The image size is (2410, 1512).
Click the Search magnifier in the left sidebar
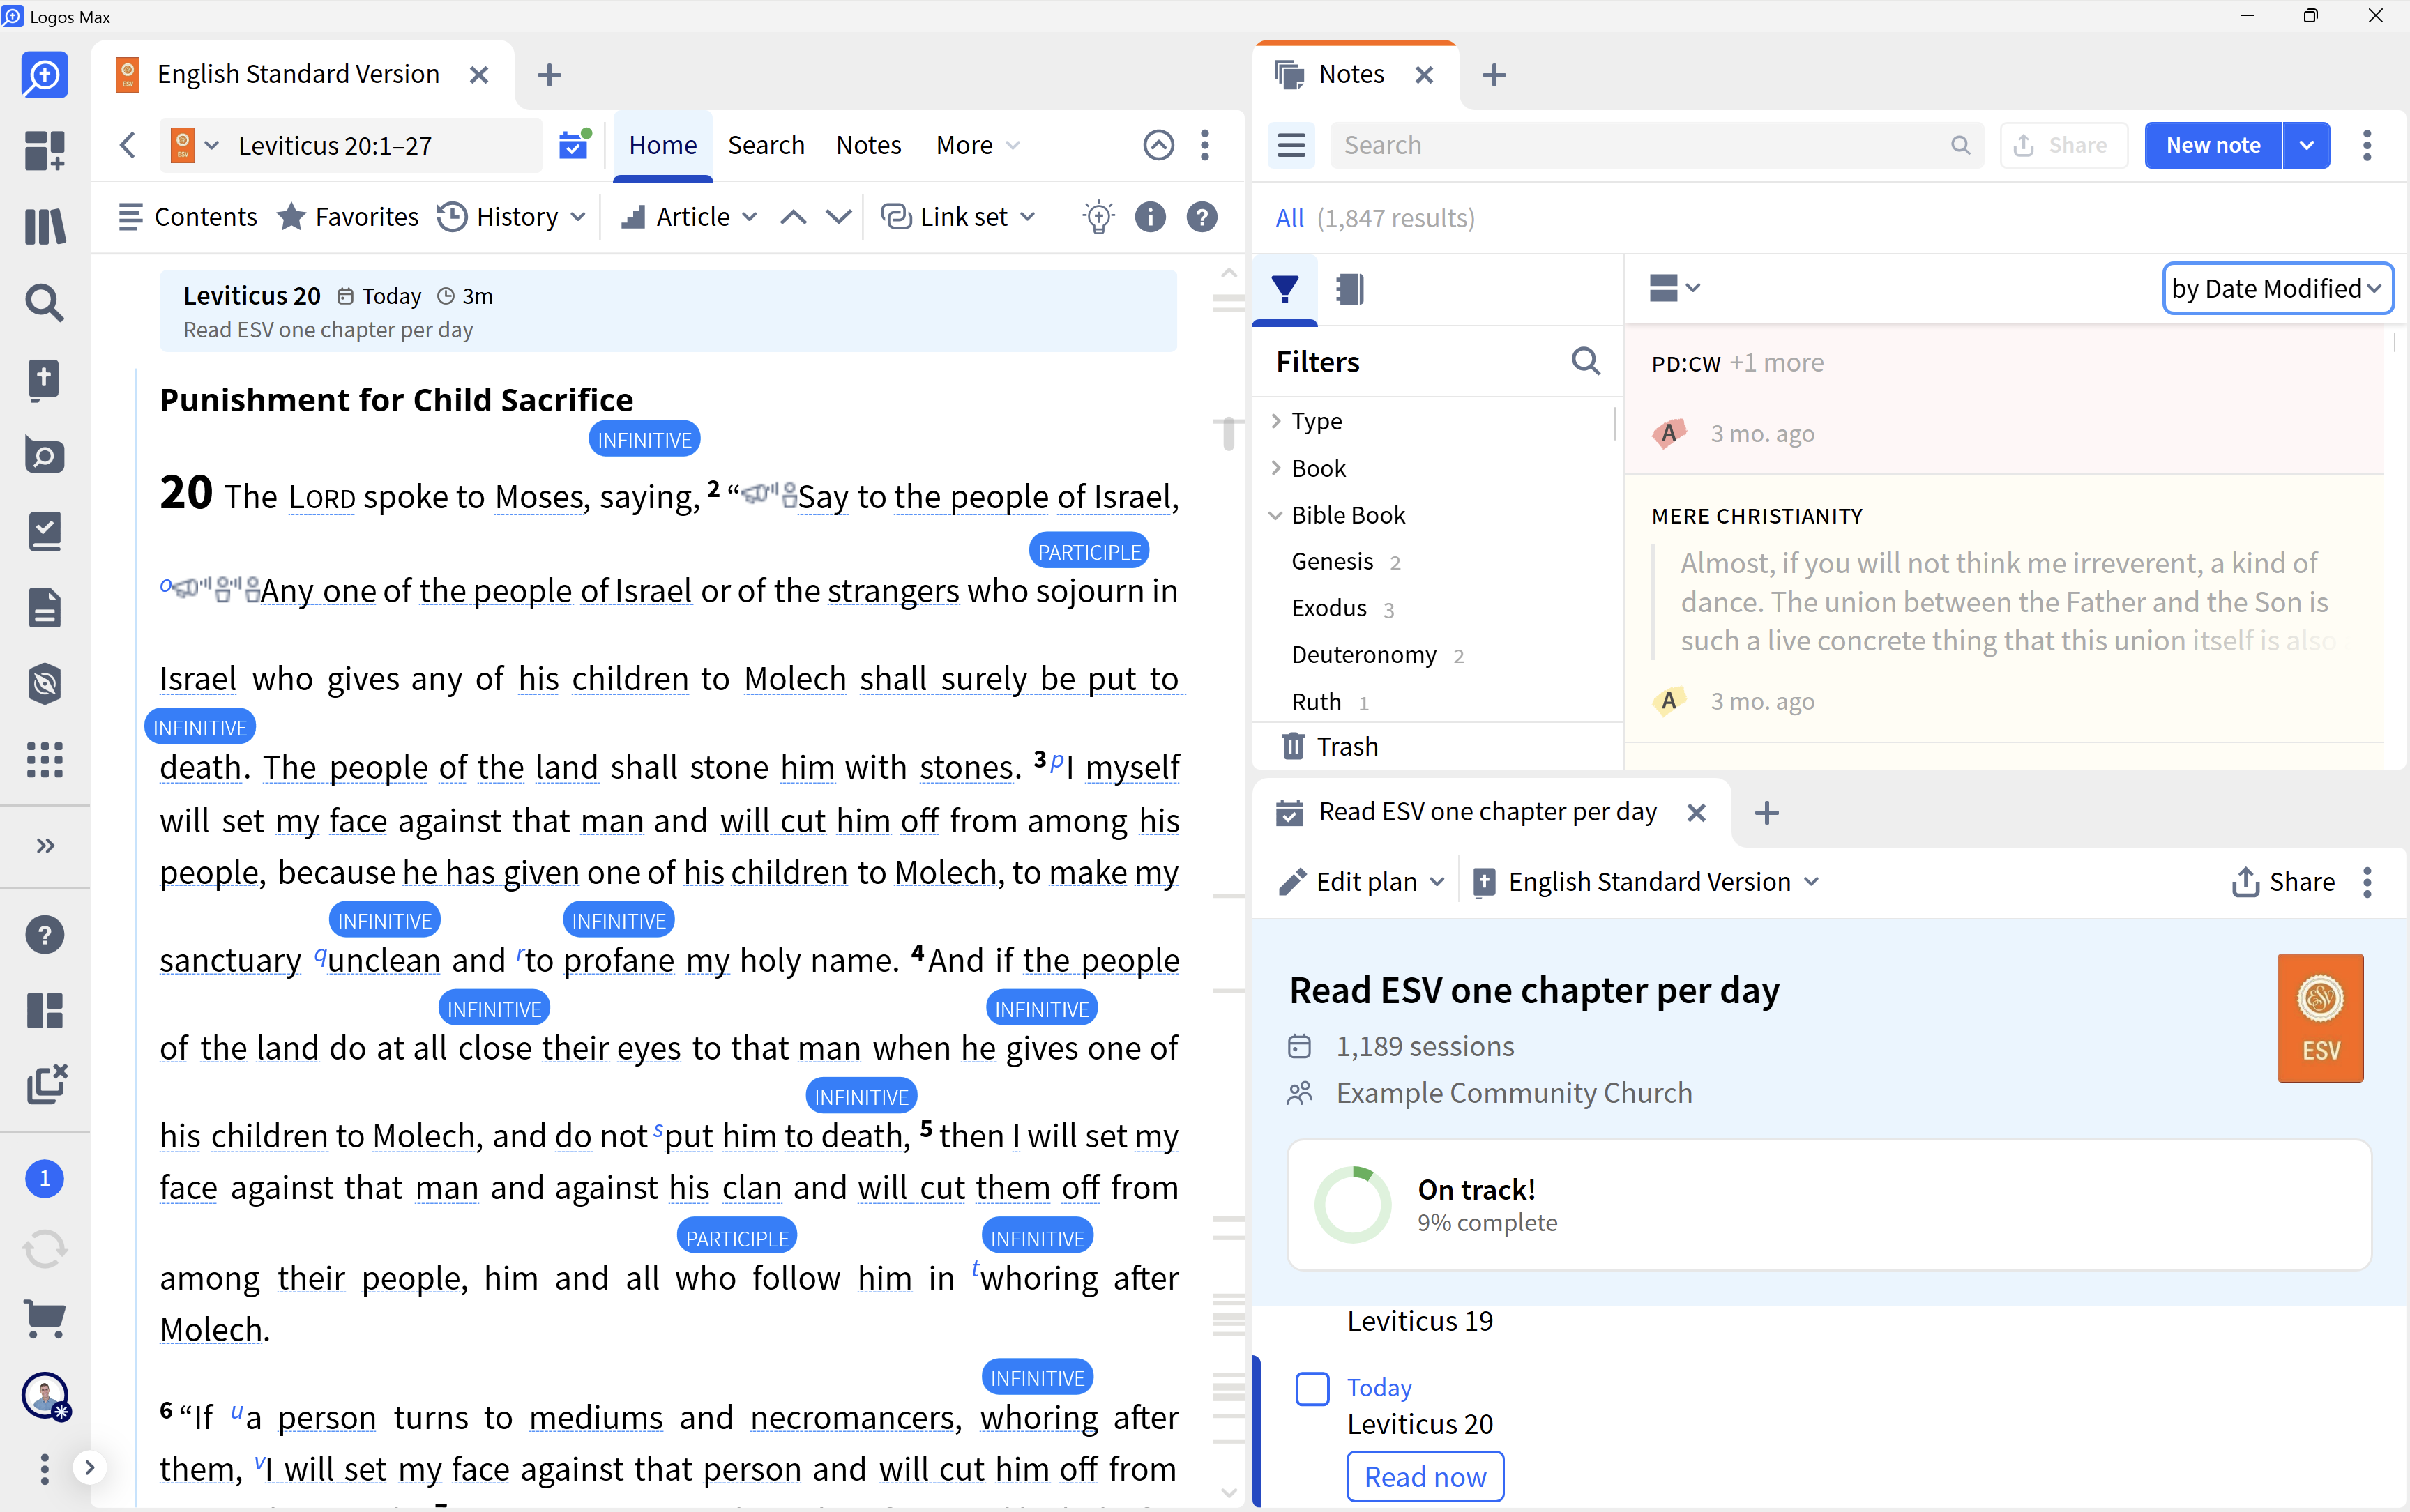[x=44, y=303]
